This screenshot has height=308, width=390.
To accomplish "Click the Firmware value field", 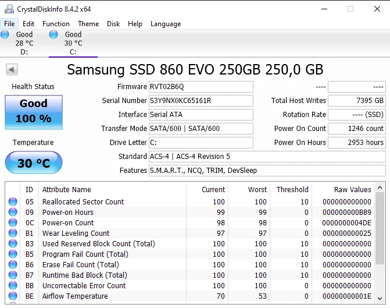I will 201,87.
